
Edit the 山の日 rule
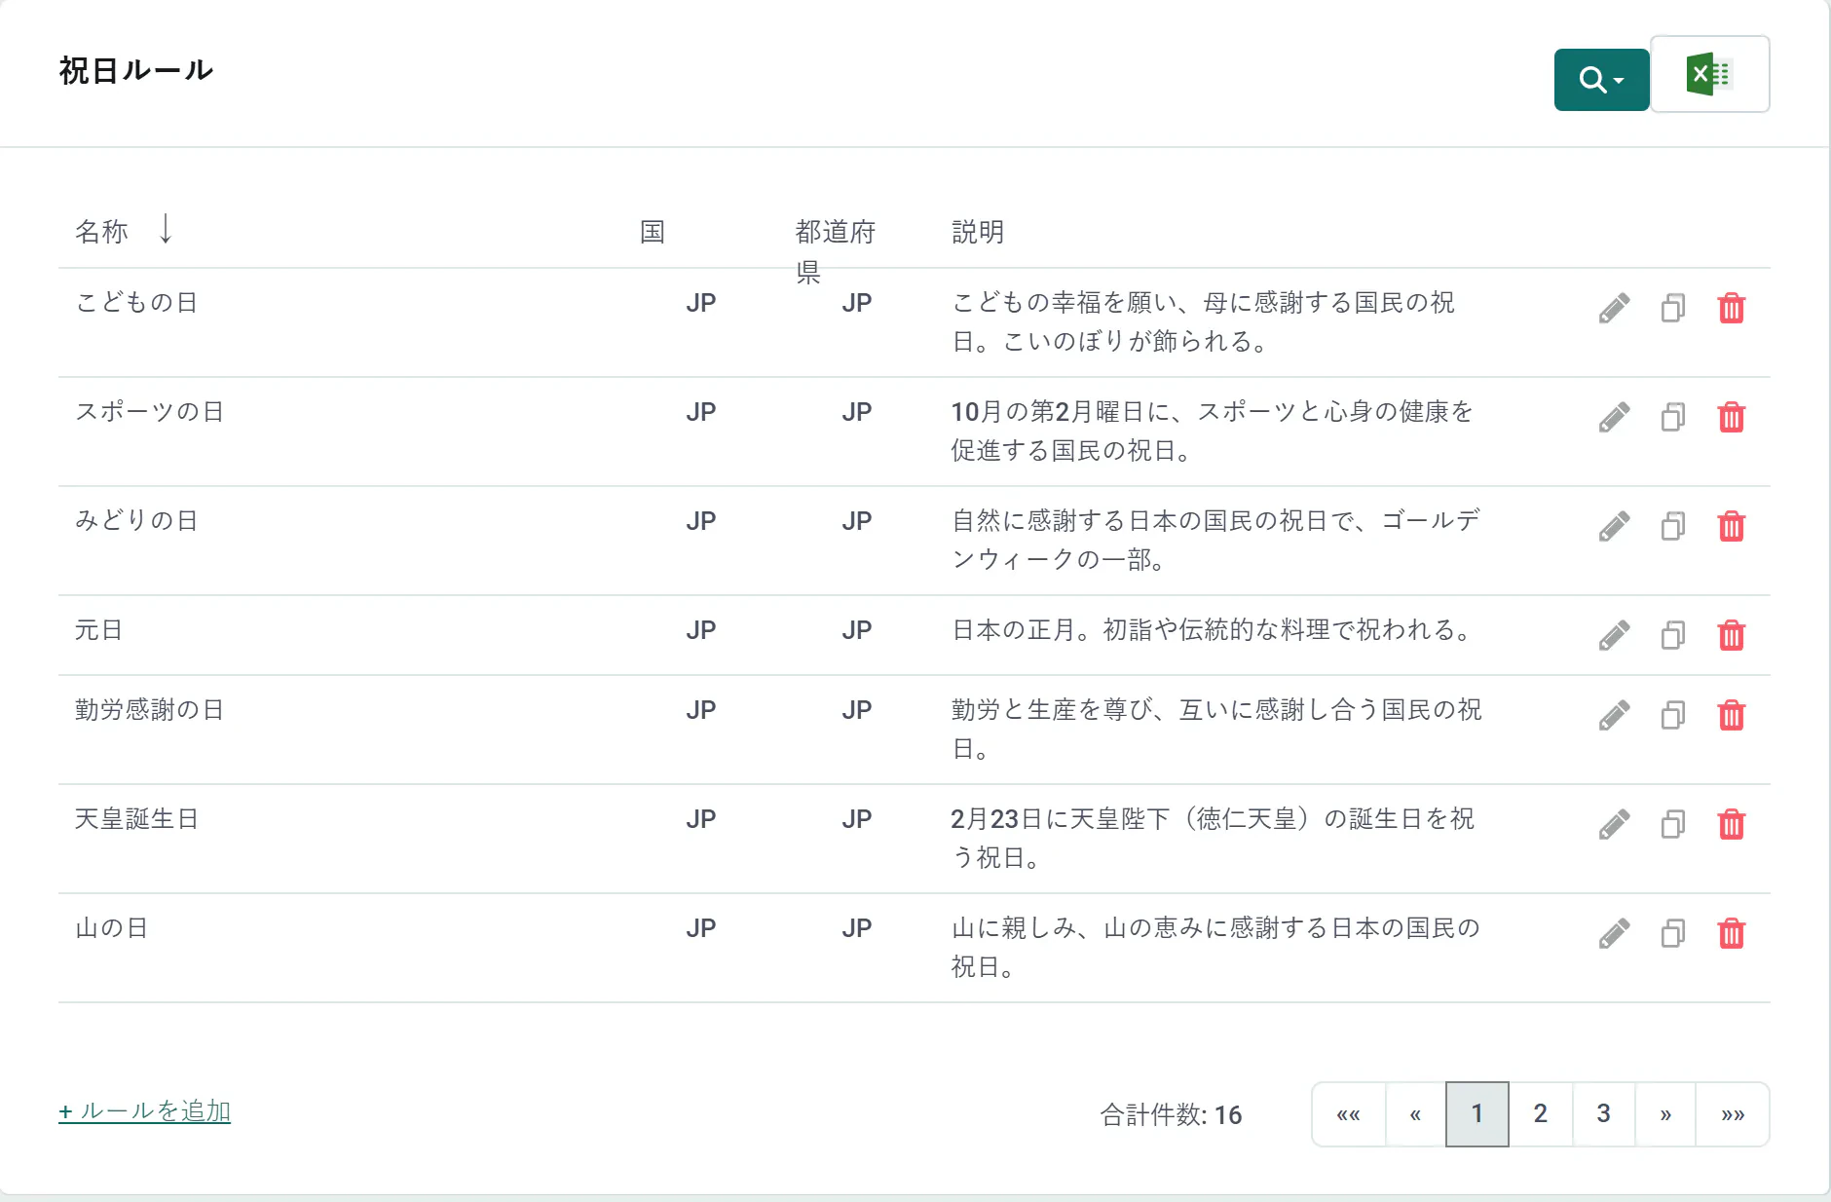[x=1614, y=934]
